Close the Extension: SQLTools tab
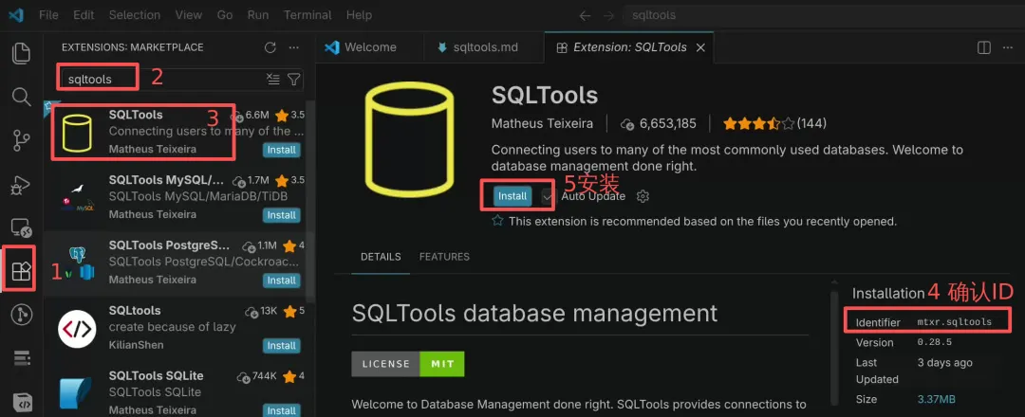The height and width of the screenshot is (417, 1025). 700,47
